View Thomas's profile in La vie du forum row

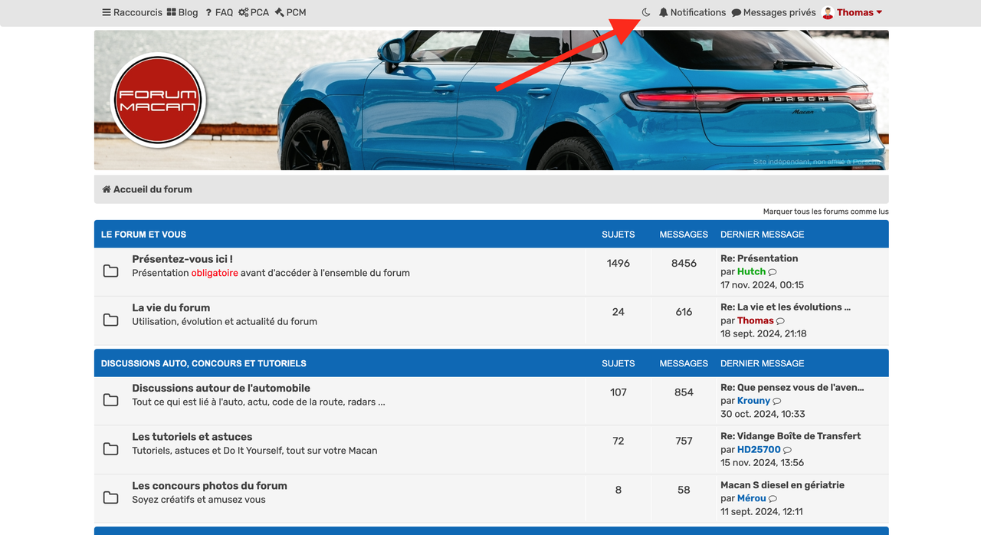[x=756, y=320]
